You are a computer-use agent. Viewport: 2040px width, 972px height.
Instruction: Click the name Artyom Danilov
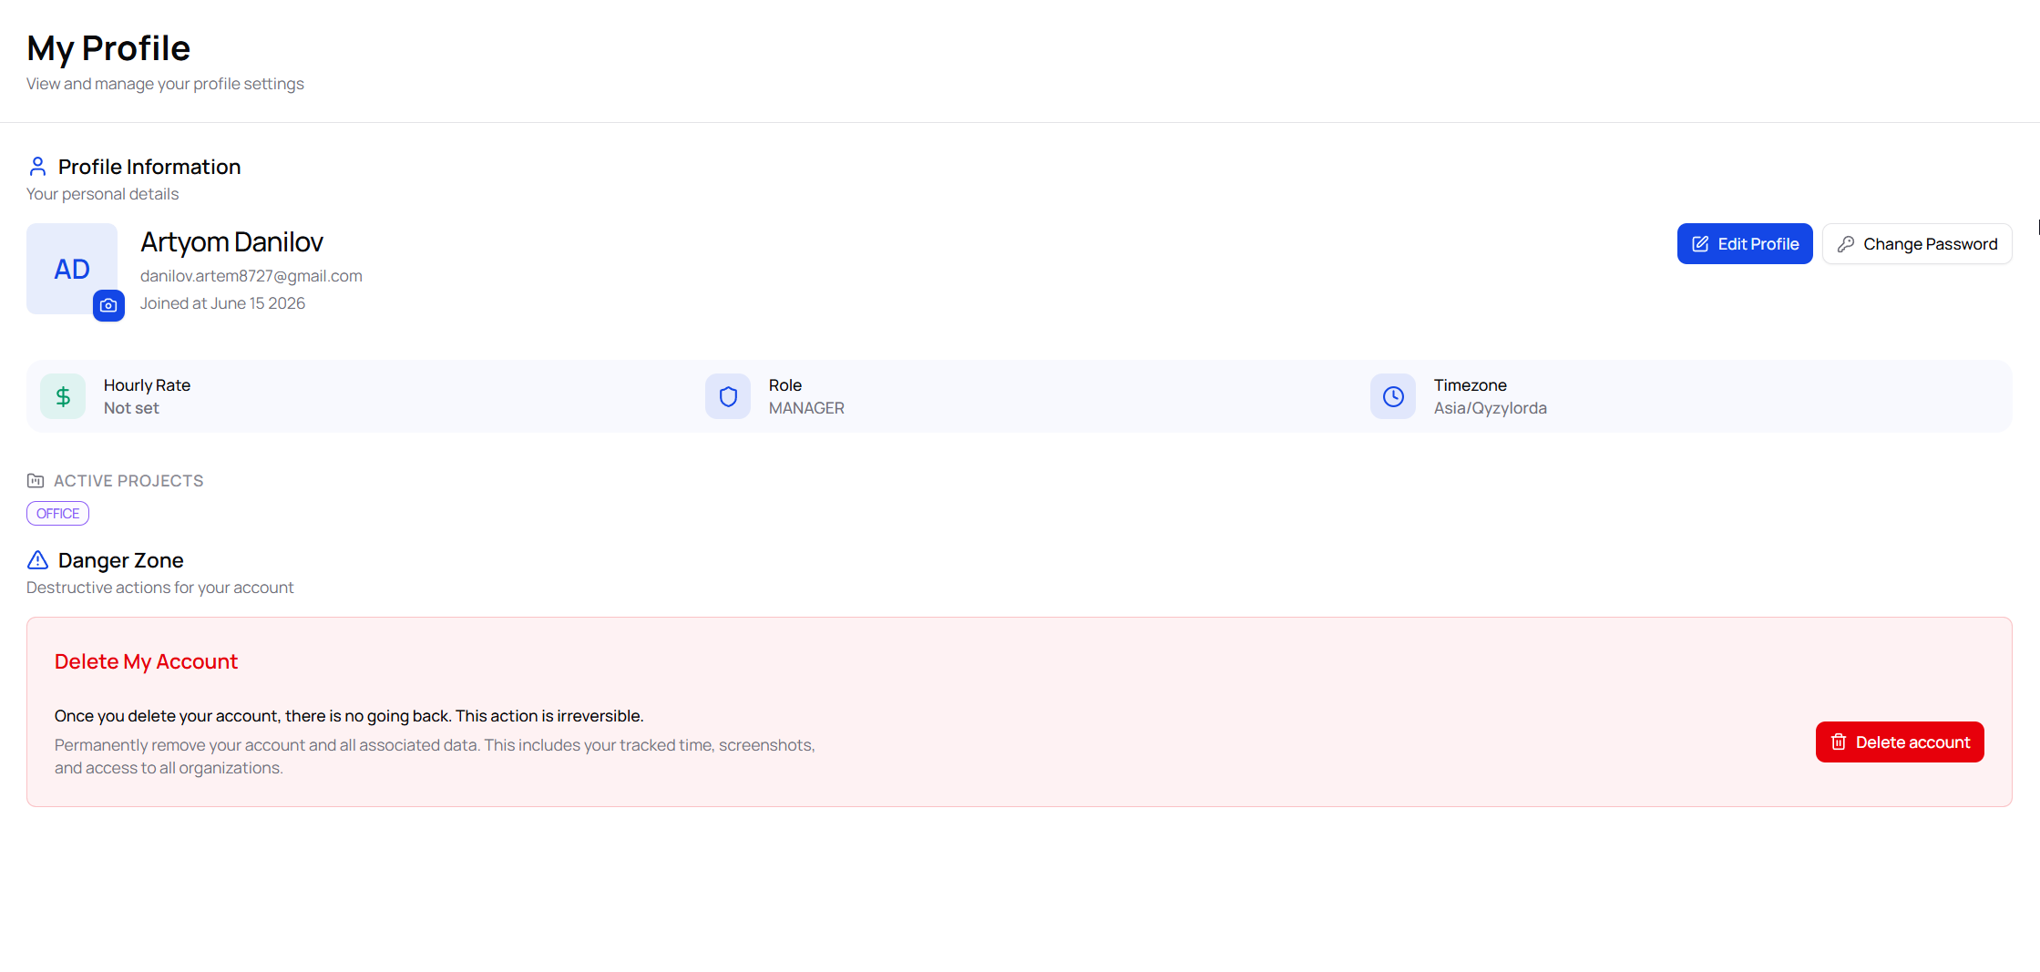[231, 242]
